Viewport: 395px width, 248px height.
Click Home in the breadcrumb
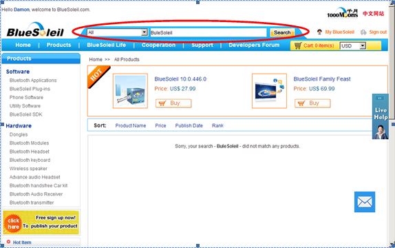point(96,59)
